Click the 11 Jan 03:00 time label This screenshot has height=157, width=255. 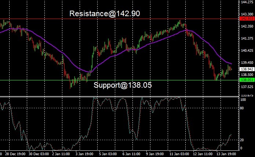(179, 154)
